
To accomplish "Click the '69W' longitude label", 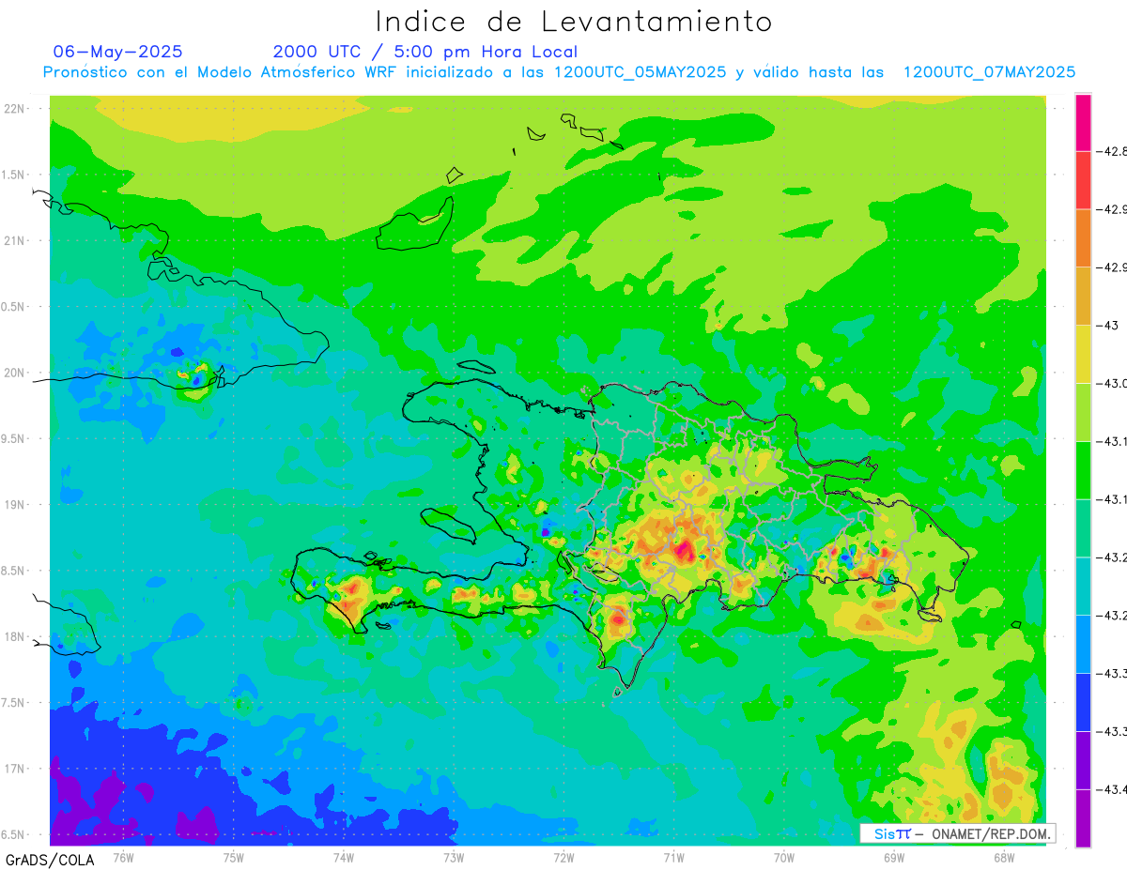I will 894,857.
